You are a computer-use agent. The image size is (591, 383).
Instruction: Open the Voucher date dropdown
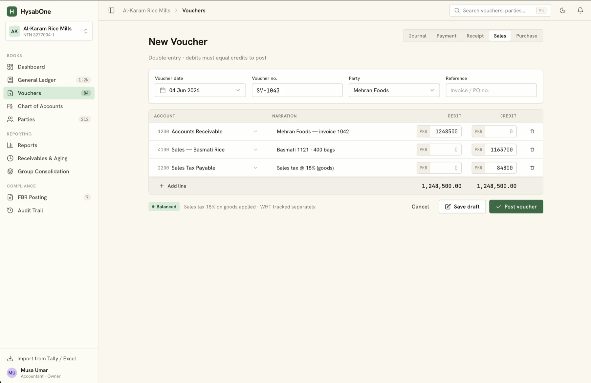pyautogui.click(x=200, y=90)
